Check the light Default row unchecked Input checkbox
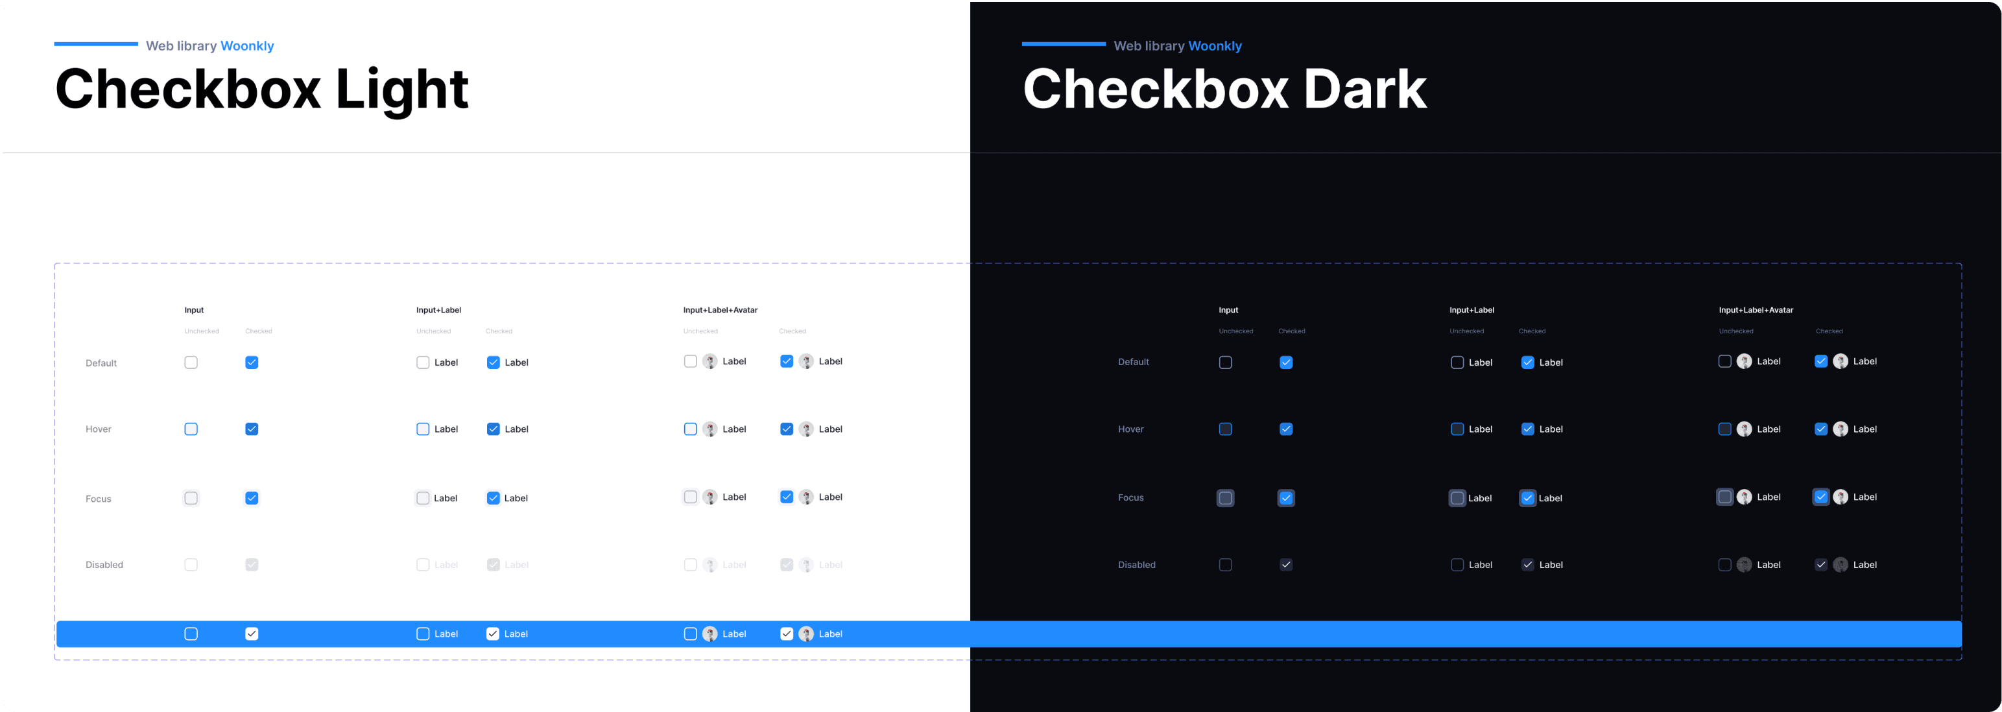This screenshot has width=2002, height=712. 191,362
